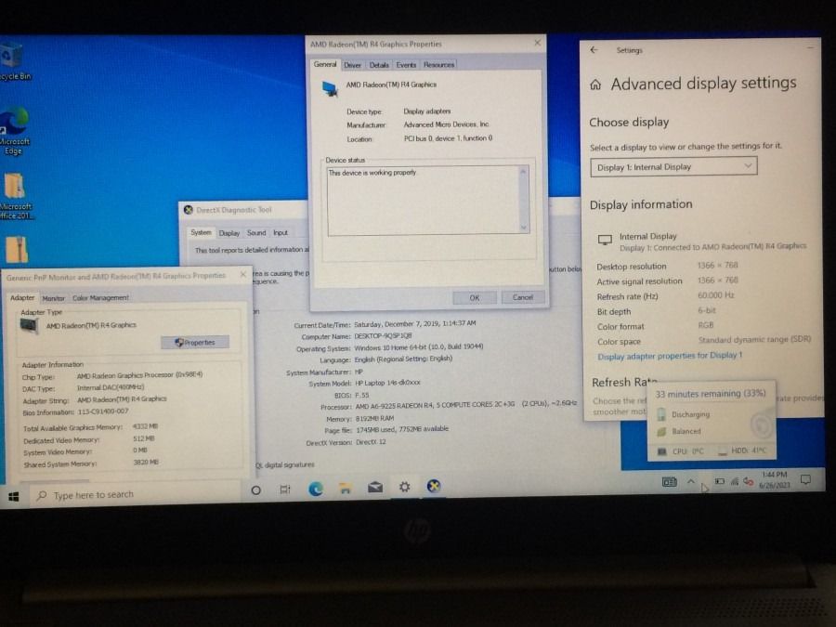The image size is (836, 627).
Task: Click OK in the Radeon Graphics Properties
Action: click(474, 297)
